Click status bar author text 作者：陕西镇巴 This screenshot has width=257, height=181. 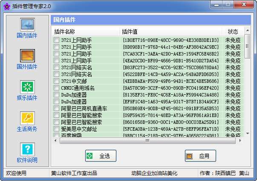point(217,173)
